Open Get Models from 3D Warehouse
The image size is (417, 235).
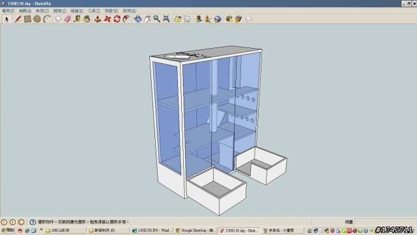229,19
